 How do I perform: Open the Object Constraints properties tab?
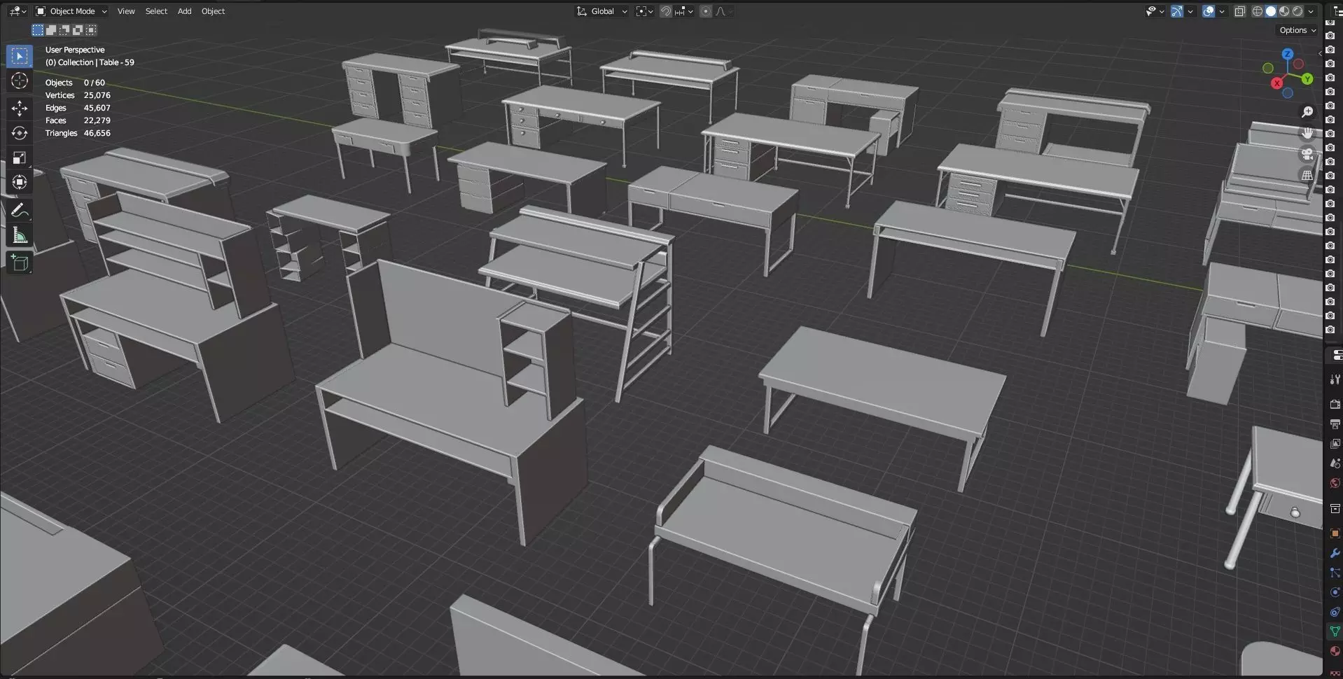tap(1335, 612)
